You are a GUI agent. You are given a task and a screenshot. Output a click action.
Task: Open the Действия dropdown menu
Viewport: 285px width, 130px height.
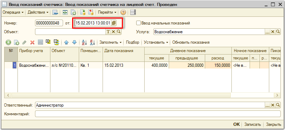[x=38, y=12]
